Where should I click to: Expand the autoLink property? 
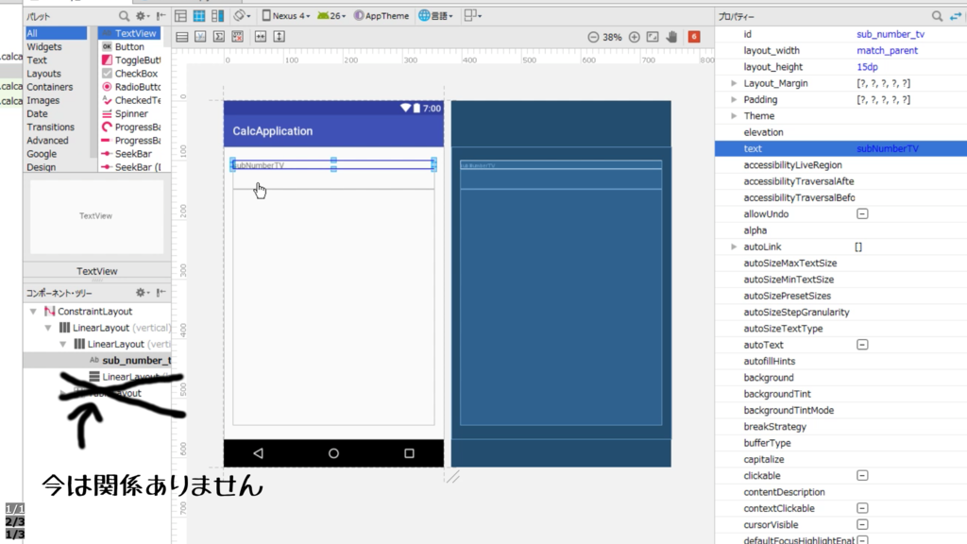click(x=734, y=246)
